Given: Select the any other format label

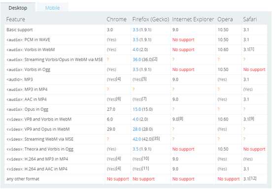Looking at the screenshot, I should pos(23,179).
